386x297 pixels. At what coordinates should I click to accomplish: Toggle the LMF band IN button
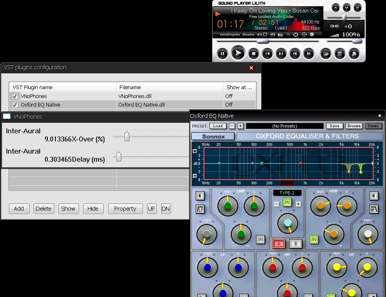coord(261,239)
